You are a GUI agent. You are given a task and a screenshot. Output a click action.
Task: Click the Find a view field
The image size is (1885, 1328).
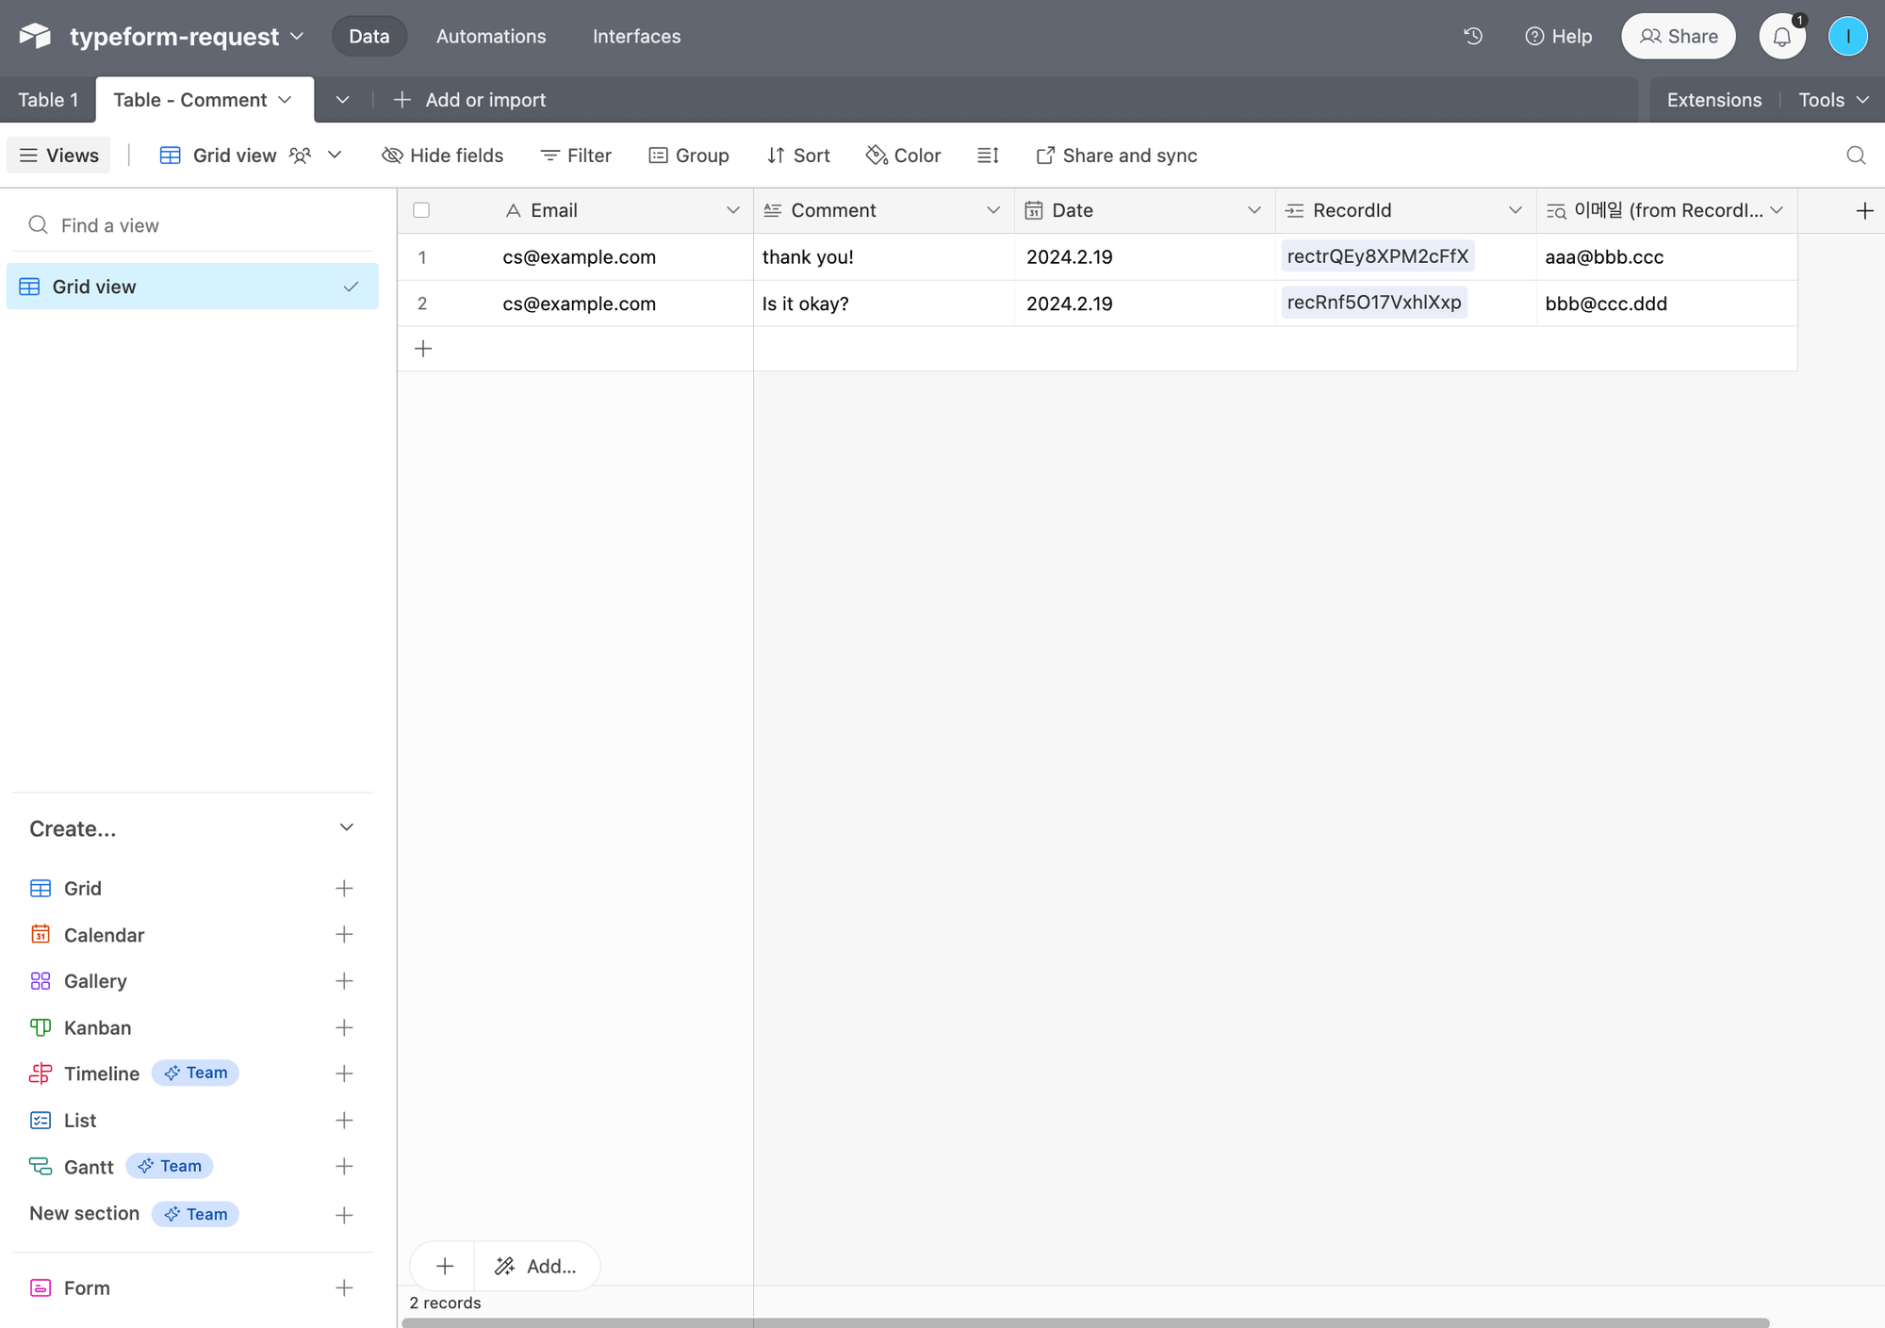192,225
